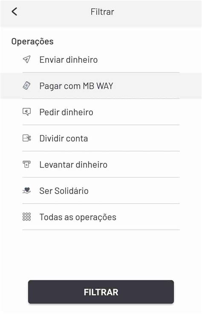Image resolution: width=202 pixels, height=314 pixels.
Task: Tap the highlighted Pagar com MB WAY row
Action: click(101, 86)
